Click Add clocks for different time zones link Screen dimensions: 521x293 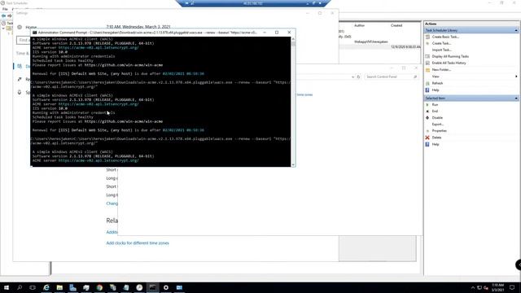pyautogui.click(x=138, y=243)
